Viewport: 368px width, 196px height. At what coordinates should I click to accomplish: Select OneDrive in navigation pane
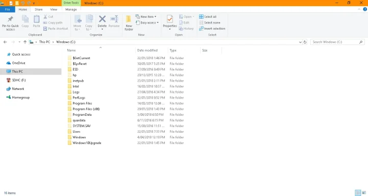point(18,63)
